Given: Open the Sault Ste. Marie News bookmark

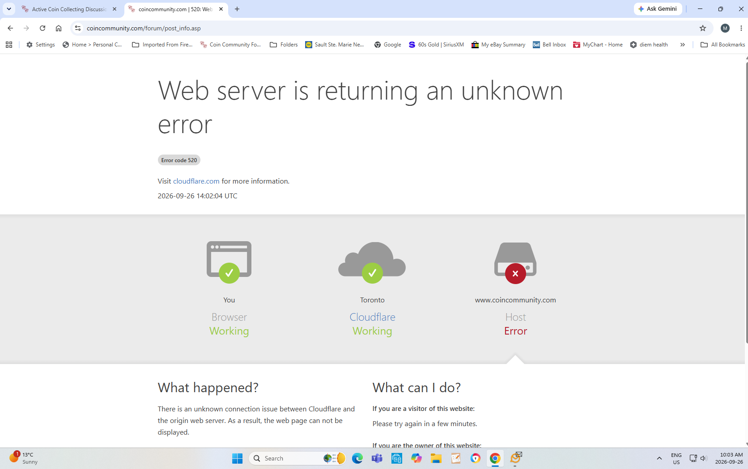Looking at the screenshot, I should 335,45.
